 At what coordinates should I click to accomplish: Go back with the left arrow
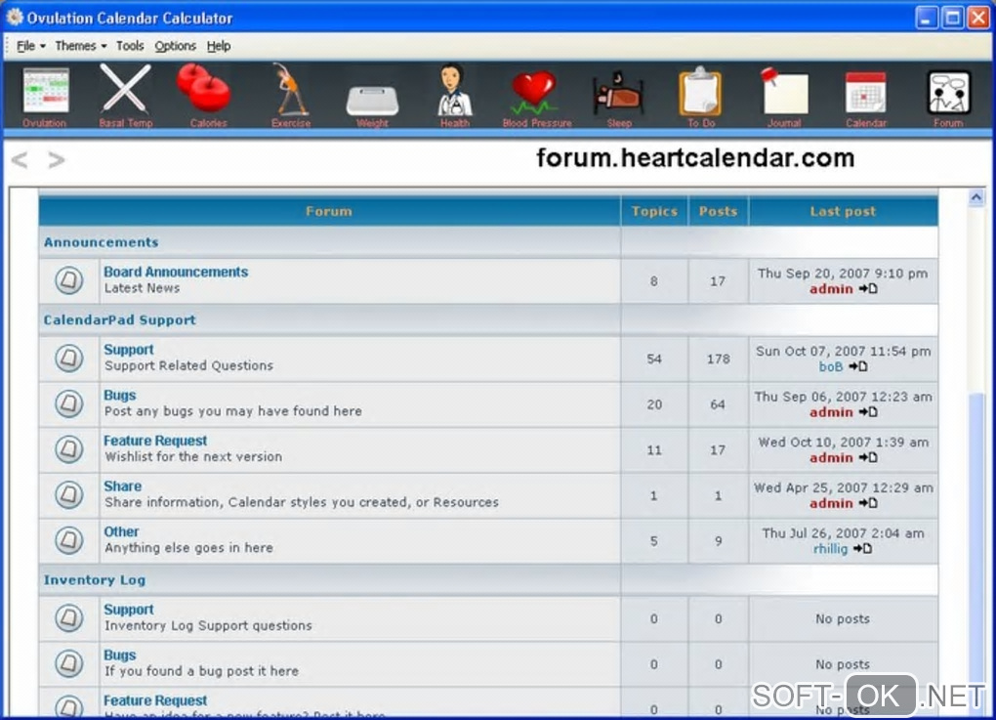(x=20, y=160)
